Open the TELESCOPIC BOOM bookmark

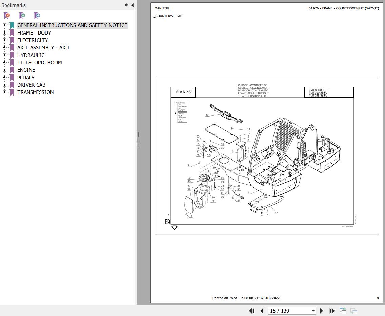[40, 62]
